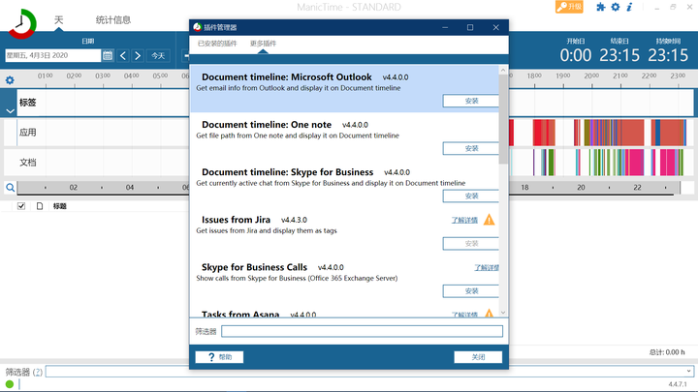This screenshot has width=698, height=392.
Task: Click the 关闭 button in plugin manager
Action: (x=479, y=357)
